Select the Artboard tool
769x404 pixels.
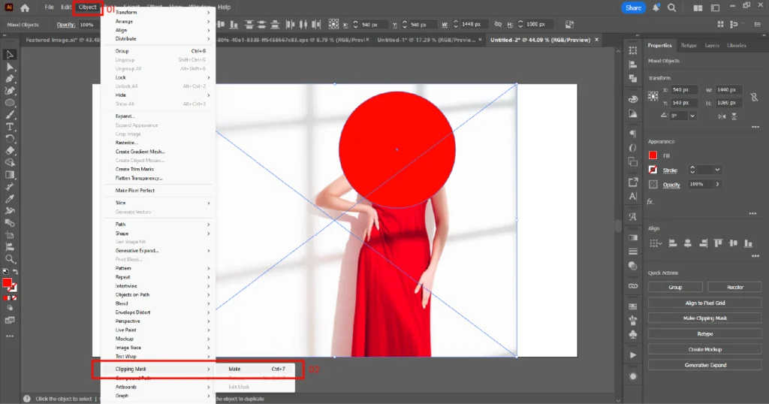click(10, 235)
